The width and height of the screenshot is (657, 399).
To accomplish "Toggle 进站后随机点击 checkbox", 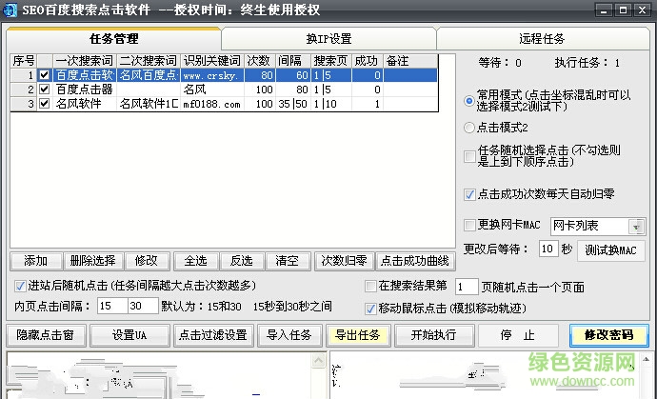I will 20,287.
